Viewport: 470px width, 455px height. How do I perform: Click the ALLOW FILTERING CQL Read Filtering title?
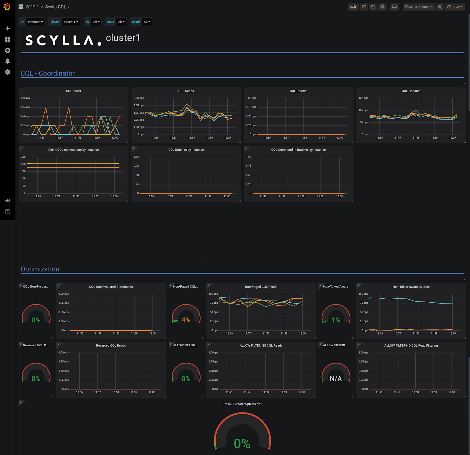pos(411,345)
